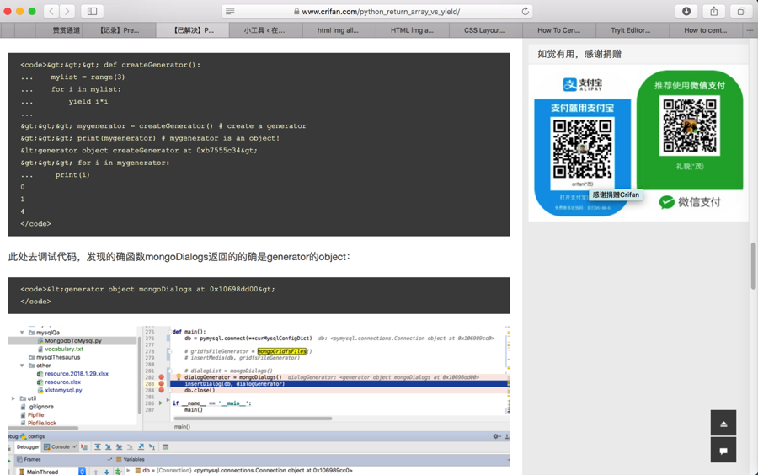Click the page vertical scrollbar thumb
Viewport: 758px width, 475px height.
753,266
